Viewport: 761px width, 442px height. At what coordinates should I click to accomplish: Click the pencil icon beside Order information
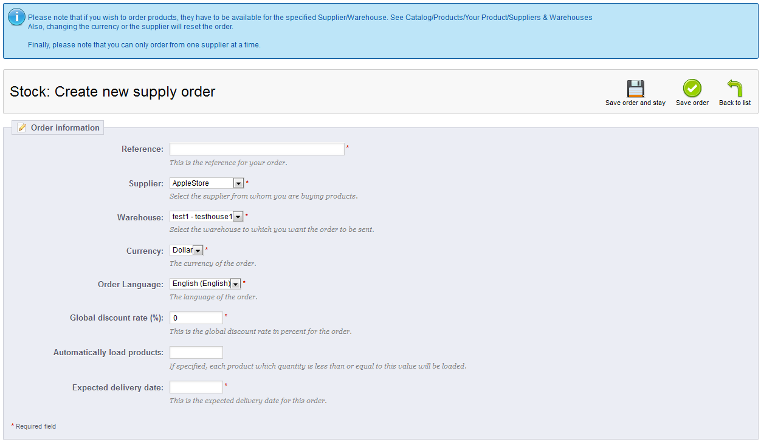pos(22,127)
